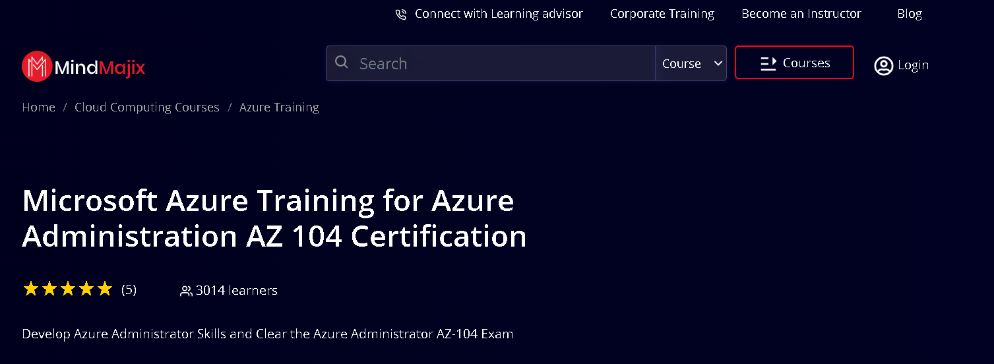Viewport: 994px width, 364px height.
Task: Go to Corporate Training
Action: click(662, 14)
